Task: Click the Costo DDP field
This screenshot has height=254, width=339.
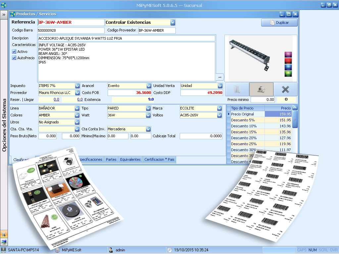Action: pyautogui.click(x=202, y=93)
